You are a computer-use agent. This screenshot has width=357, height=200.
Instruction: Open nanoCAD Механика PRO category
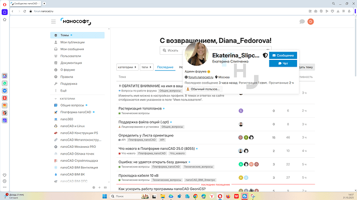(78, 147)
